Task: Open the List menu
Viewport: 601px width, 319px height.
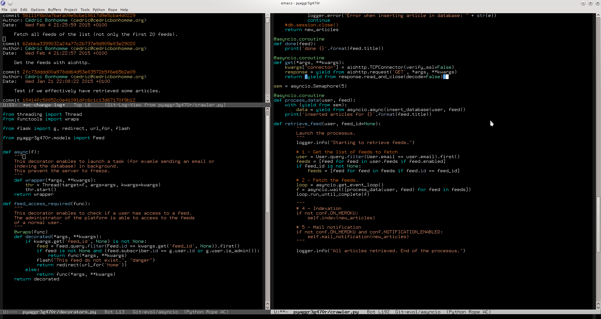Action: (x=14, y=10)
